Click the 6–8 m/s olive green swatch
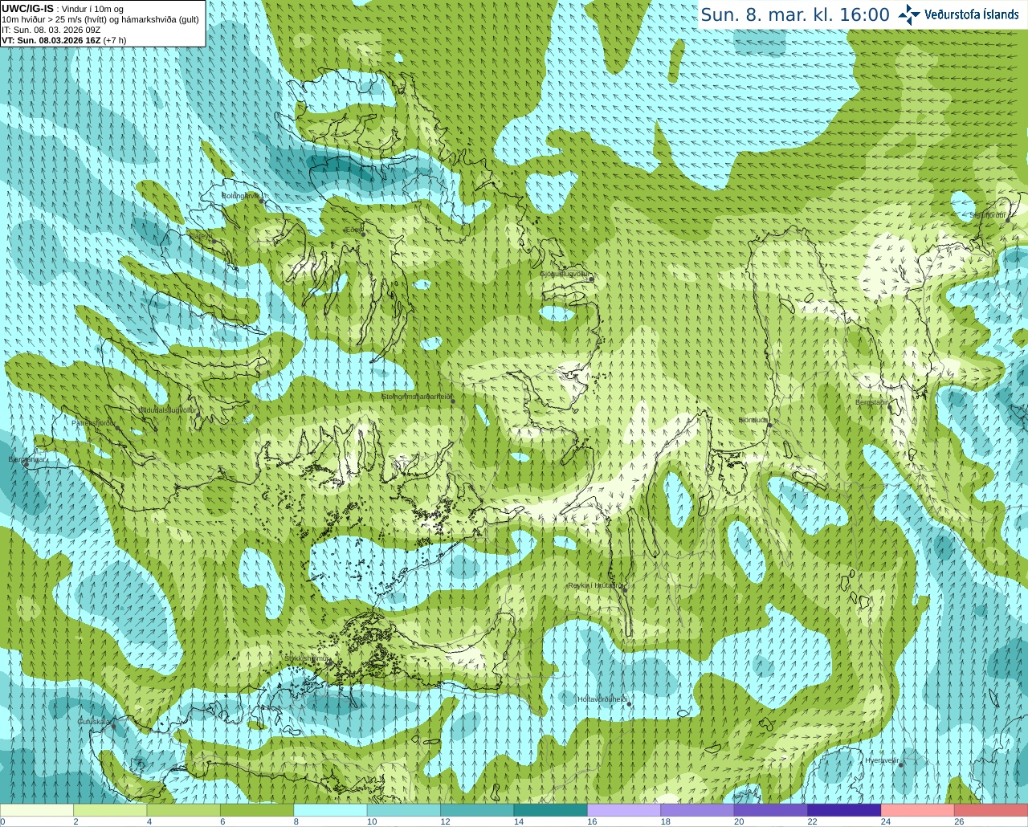 [257, 810]
